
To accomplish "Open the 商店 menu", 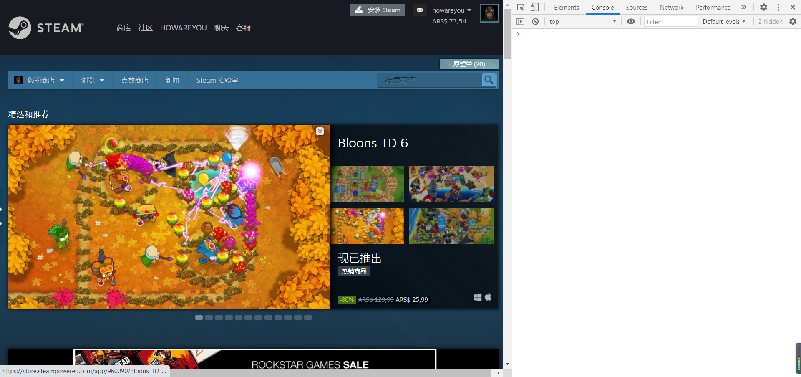I will (x=123, y=28).
